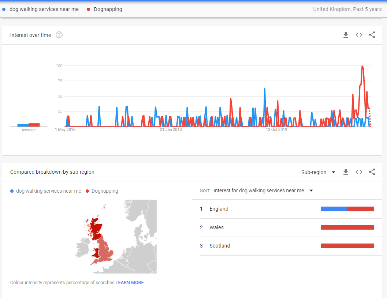Click the United Kingdom, Past 5 years filter
The height and width of the screenshot is (298, 387).
pyautogui.click(x=347, y=9)
